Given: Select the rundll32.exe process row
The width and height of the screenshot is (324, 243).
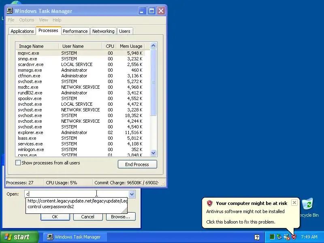Looking at the screenshot, I should point(80,93).
